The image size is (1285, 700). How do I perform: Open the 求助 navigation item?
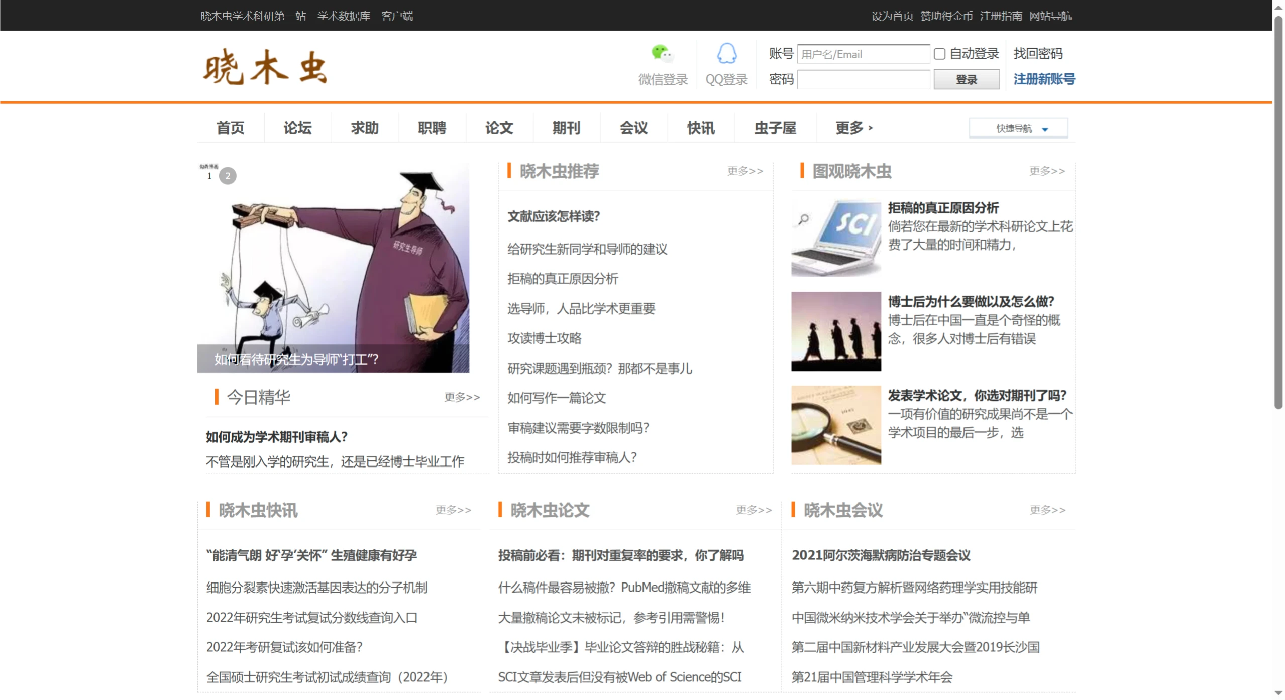[365, 128]
